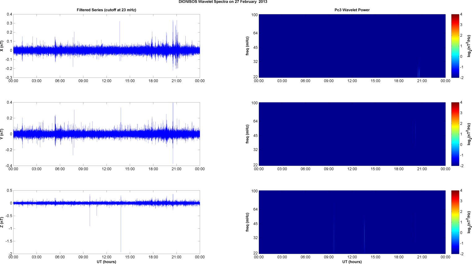Click freq (mHz) label of middle spectrogram
This screenshot has height=264, width=472.
point(248,134)
